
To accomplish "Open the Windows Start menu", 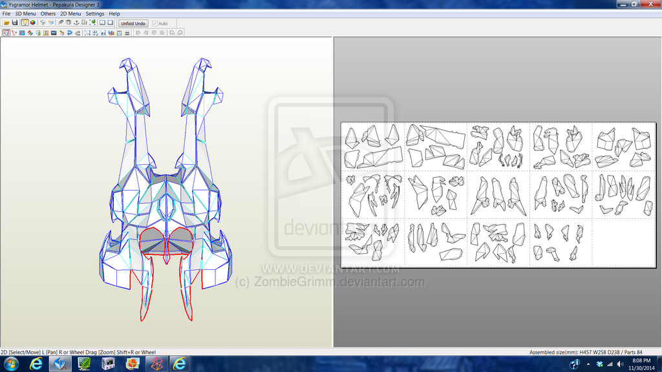I will coord(11,364).
